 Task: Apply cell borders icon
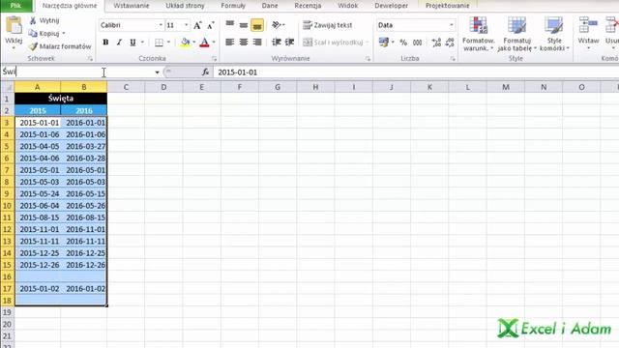point(159,43)
